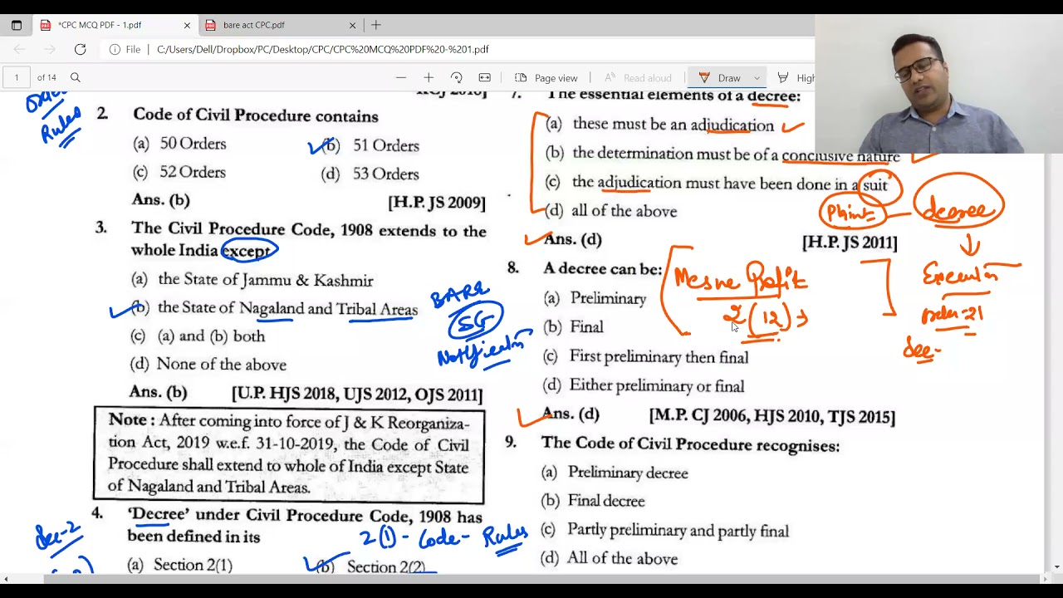Select the Highlight tool
Screen dimensions: 1063x598
(796, 77)
